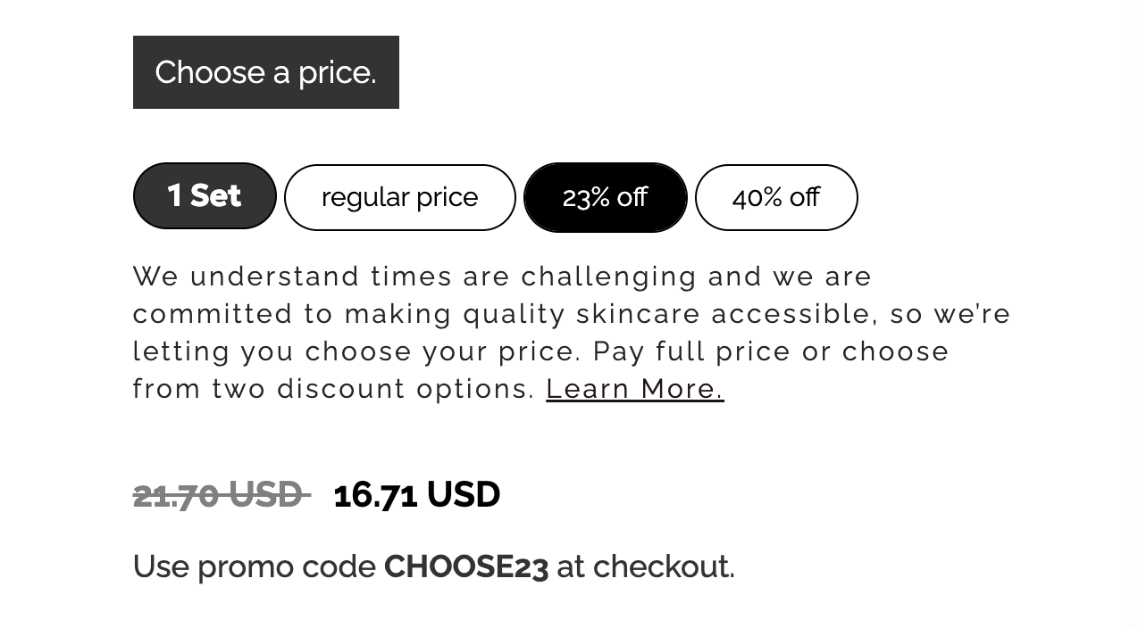Click the "We understand times are challenging" paragraph
The image size is (1138, 628).
pos(502,277)
